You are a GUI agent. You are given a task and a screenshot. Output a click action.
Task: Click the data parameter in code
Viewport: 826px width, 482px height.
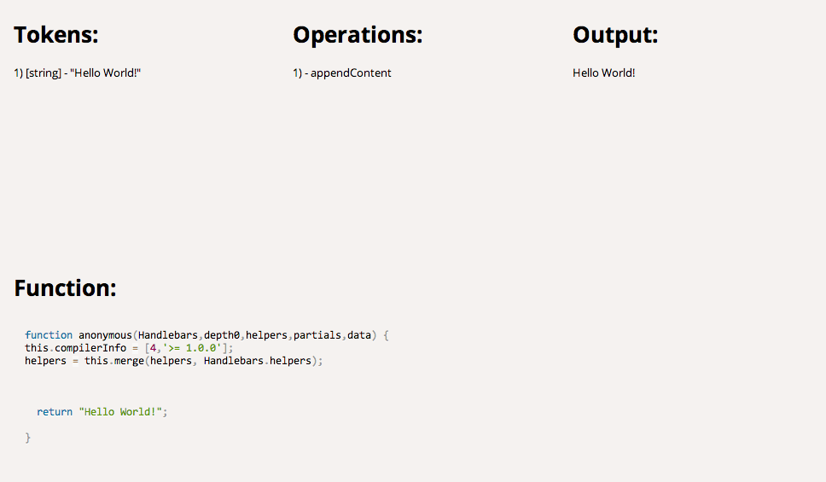point(358,335)
